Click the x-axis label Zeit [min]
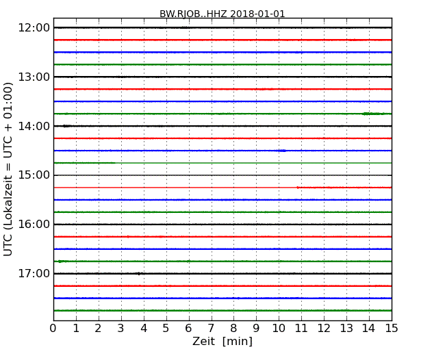Screen dimensions: 445x356 click(x=222, y=341)
